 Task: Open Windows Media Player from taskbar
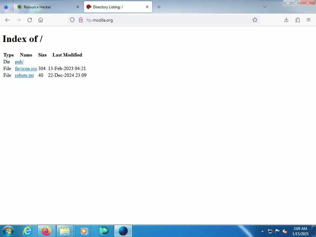pos(84,231)
